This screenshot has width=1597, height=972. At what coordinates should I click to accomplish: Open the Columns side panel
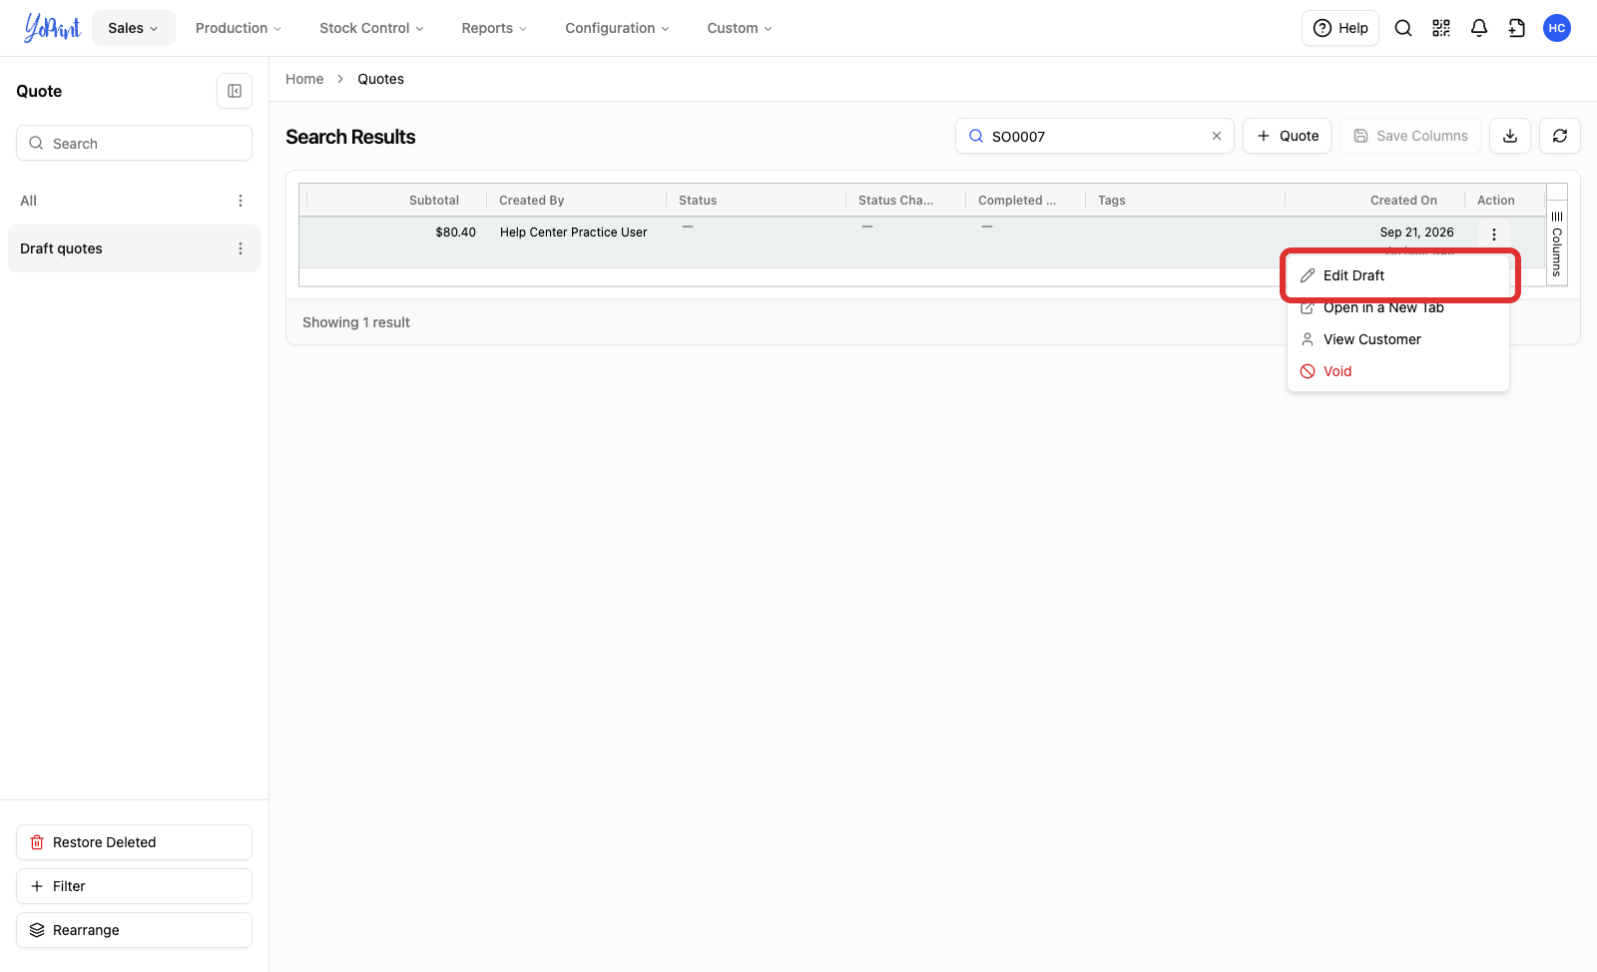coord(1557,243)
